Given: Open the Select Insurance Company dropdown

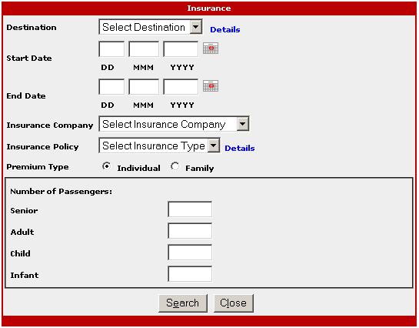Looking at the screenshot, I should tap(174, 124).
